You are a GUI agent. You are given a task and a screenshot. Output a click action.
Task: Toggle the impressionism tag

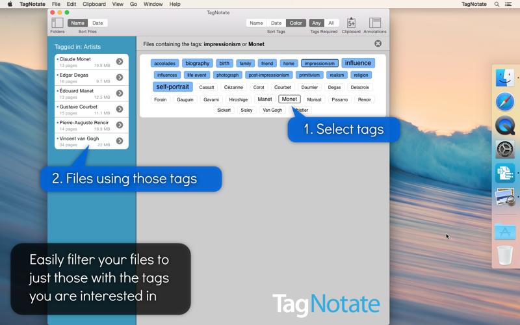(x=320, y=63)
